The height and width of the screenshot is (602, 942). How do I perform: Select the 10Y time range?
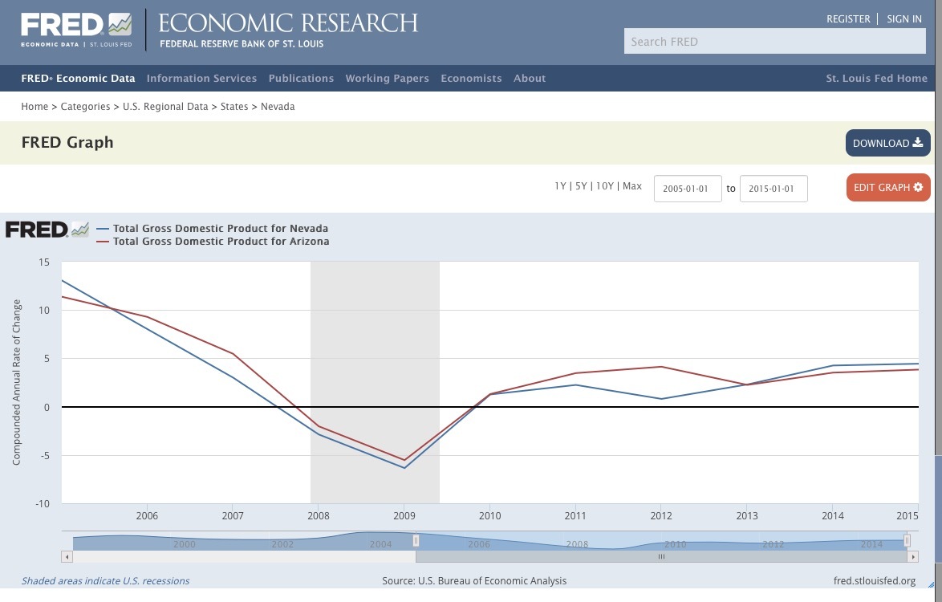tap(604, 186)
